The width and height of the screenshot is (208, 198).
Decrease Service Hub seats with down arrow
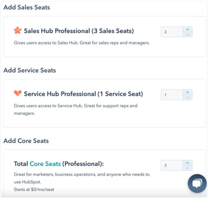click(188, 97)
